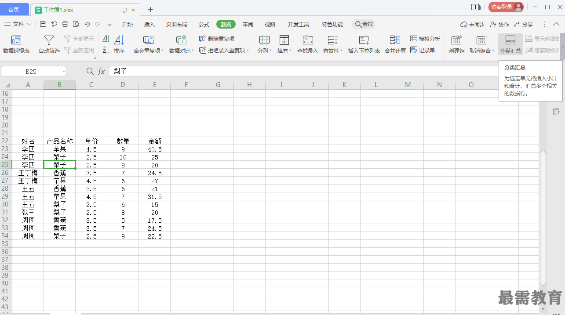Click the 分类汇总 subtotal button
The image size is (565, 315).
(x=510, y=45)
